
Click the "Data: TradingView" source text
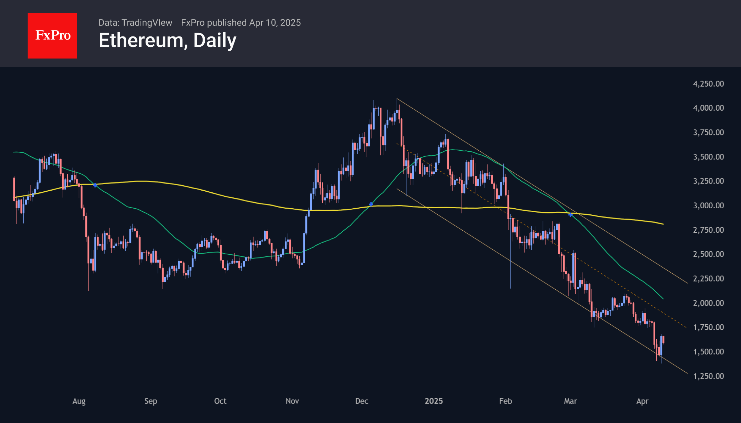(135, 23)
